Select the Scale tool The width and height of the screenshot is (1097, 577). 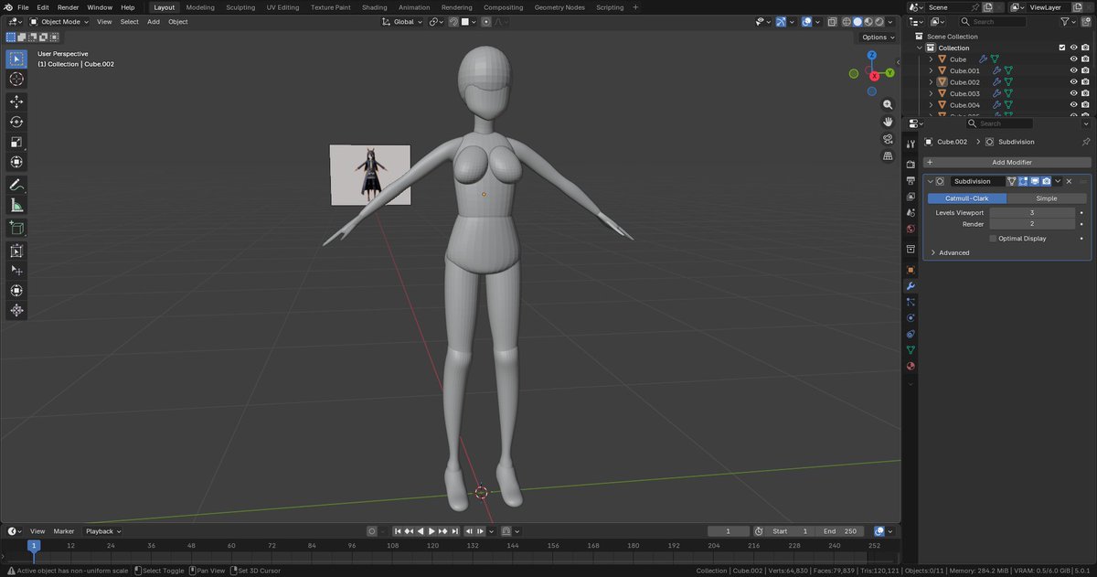click(16, 142)
